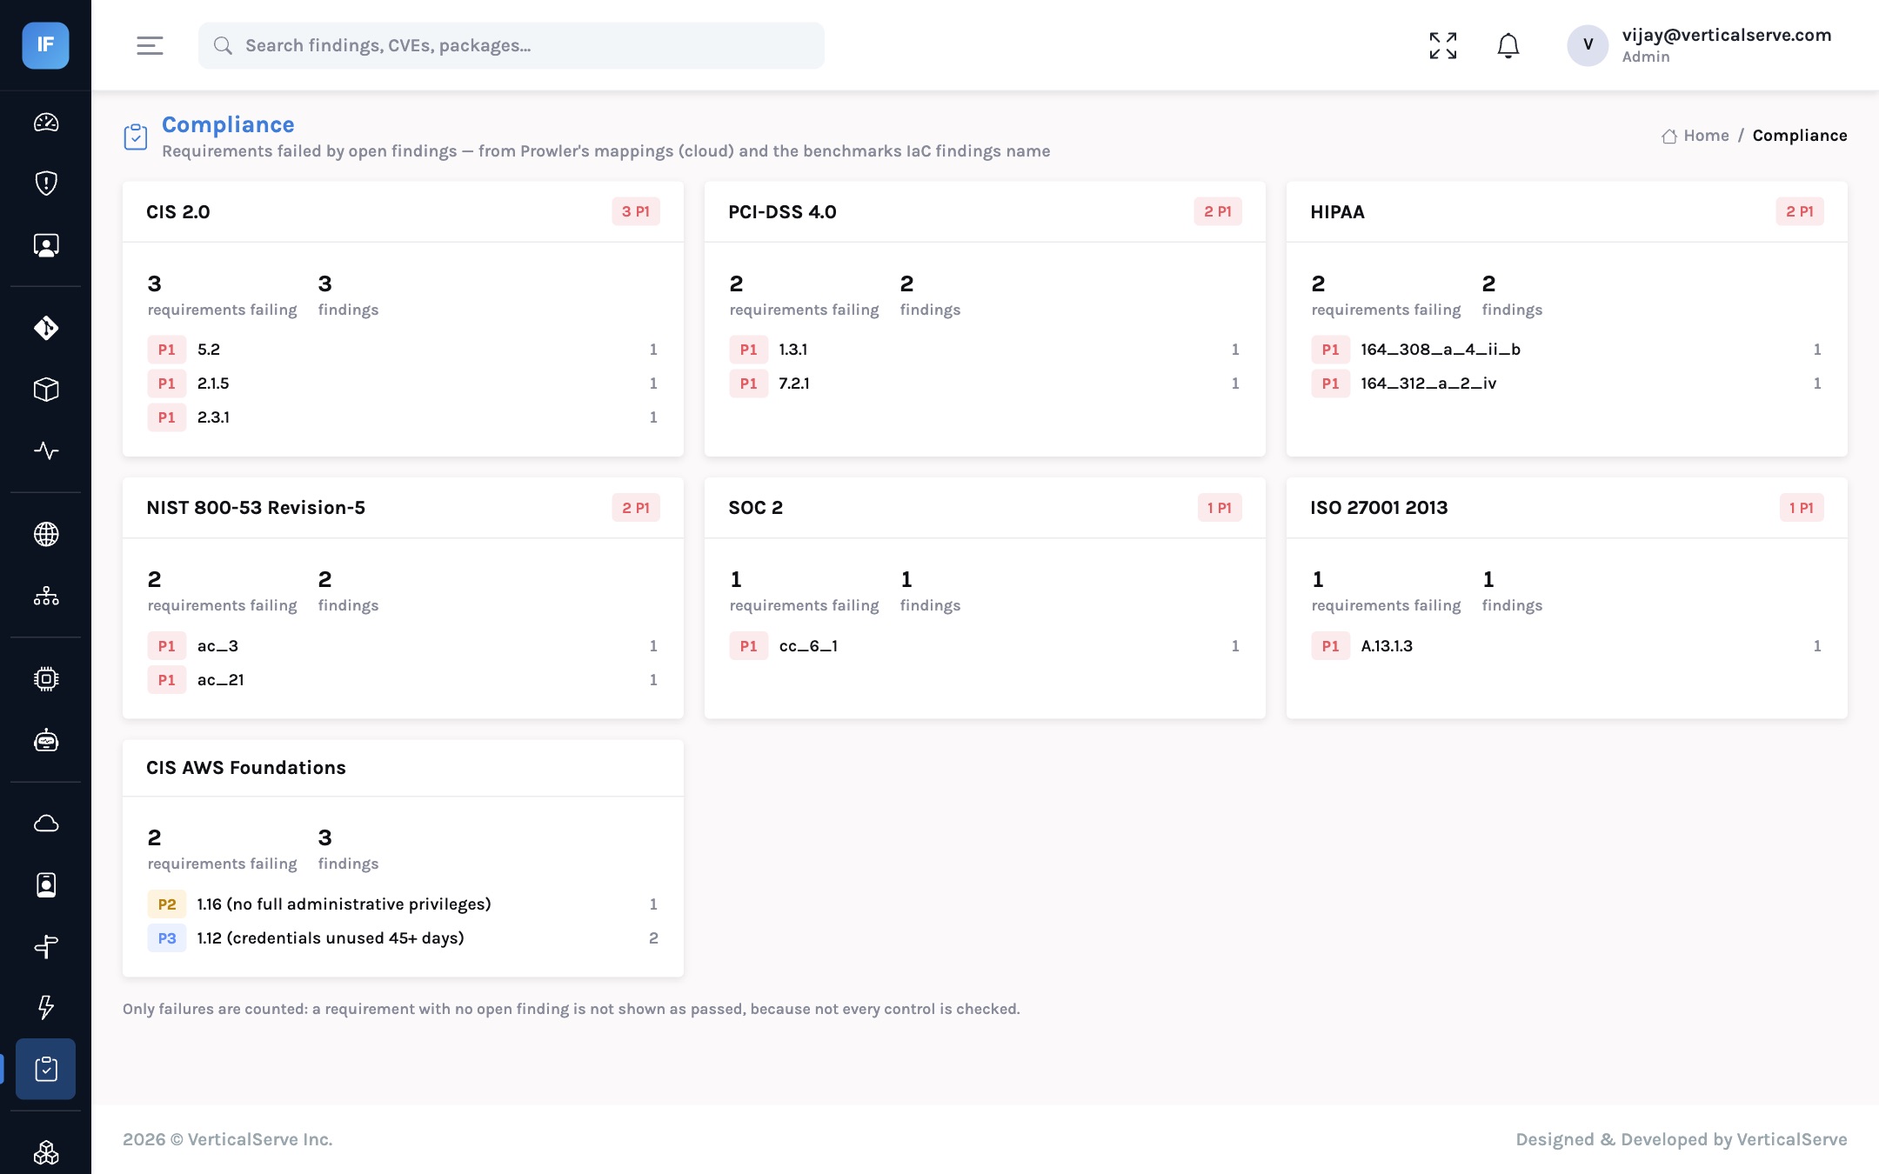The width and height of the screenshot is (1879, 1174).
Task: Focus the search findings input field
Action: pos(512,45)
